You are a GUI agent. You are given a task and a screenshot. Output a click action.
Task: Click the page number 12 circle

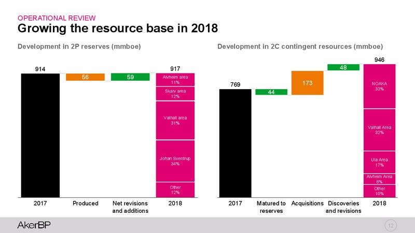pyautogui.click(x=391, y=226)
